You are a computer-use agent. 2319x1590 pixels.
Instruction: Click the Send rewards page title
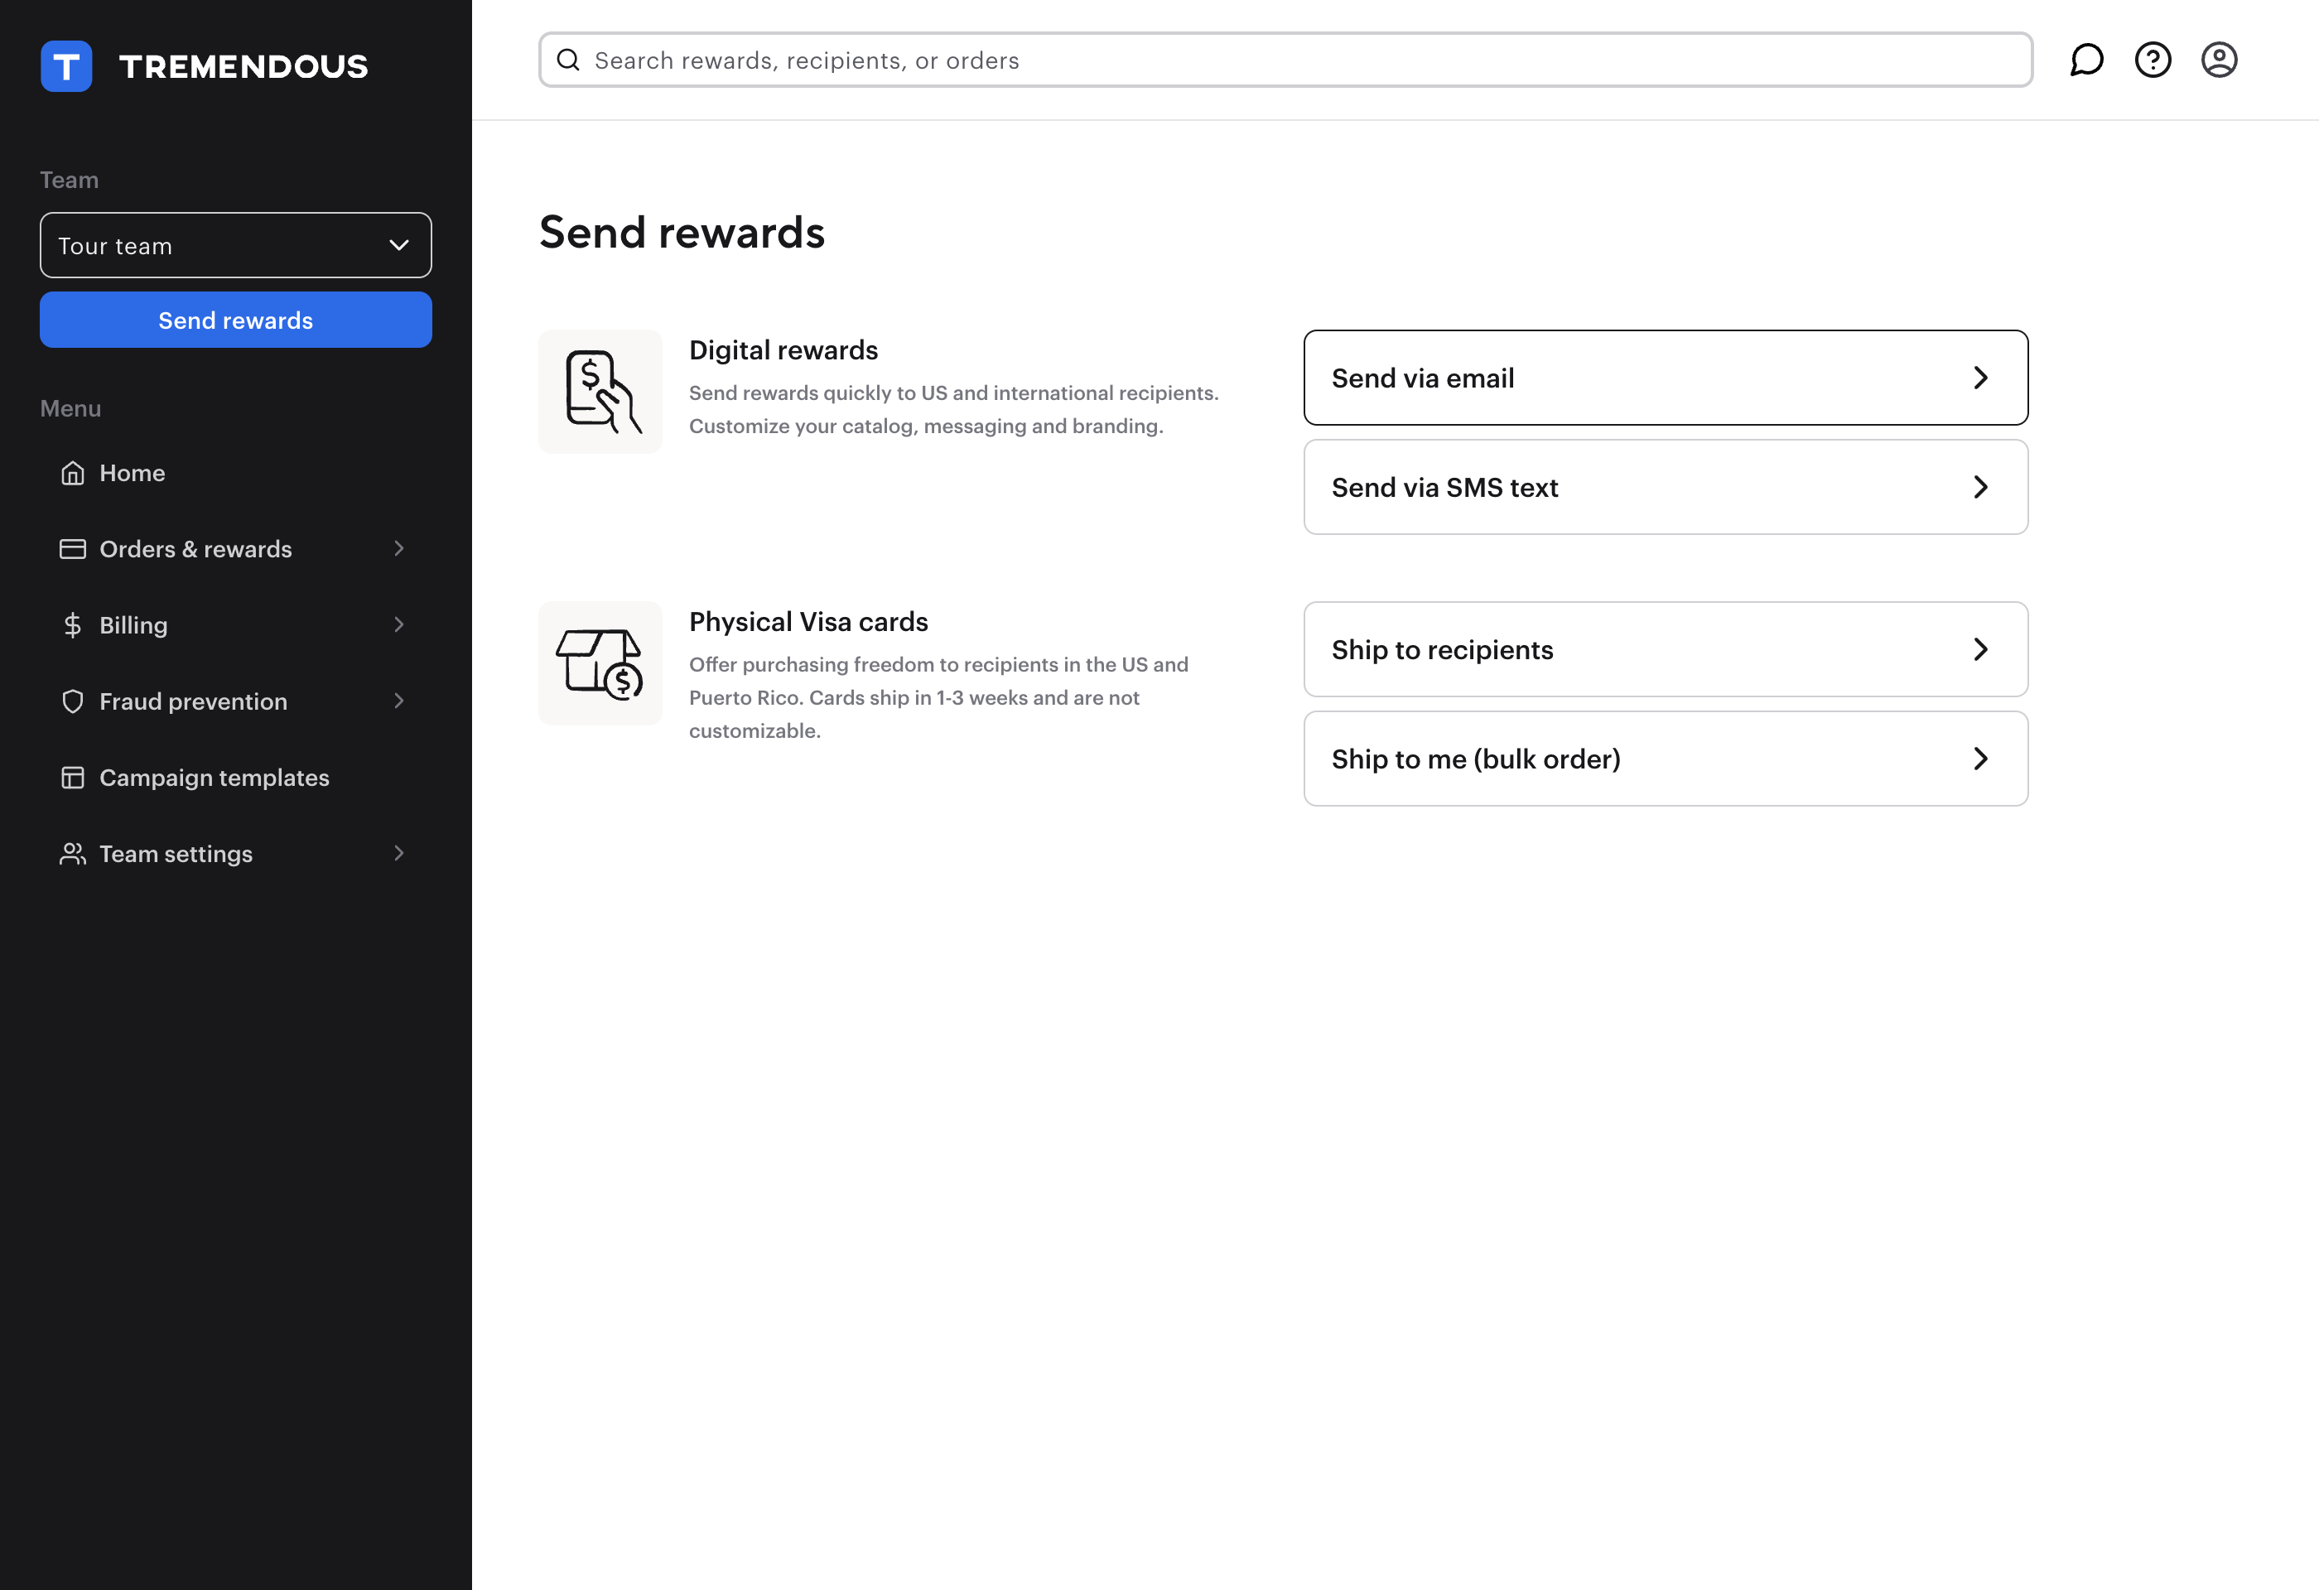click(x=682, y=233)
